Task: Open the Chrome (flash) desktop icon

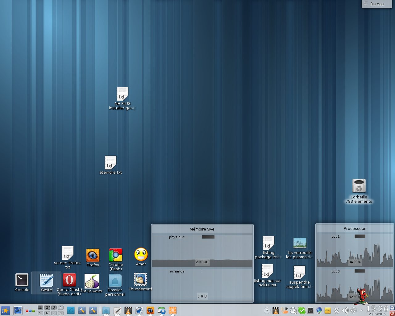Action: click(x=116, y=255)
